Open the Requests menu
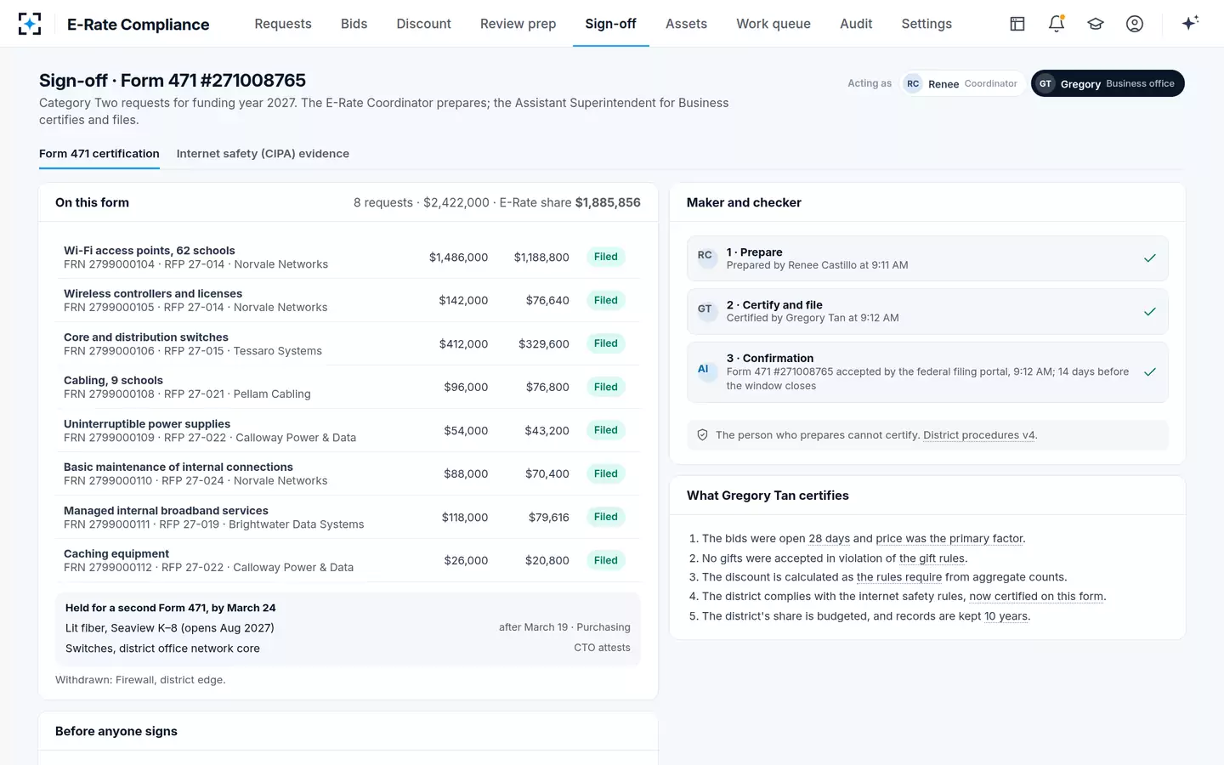This screenshot has width=1224, height=765. point(283,24)
